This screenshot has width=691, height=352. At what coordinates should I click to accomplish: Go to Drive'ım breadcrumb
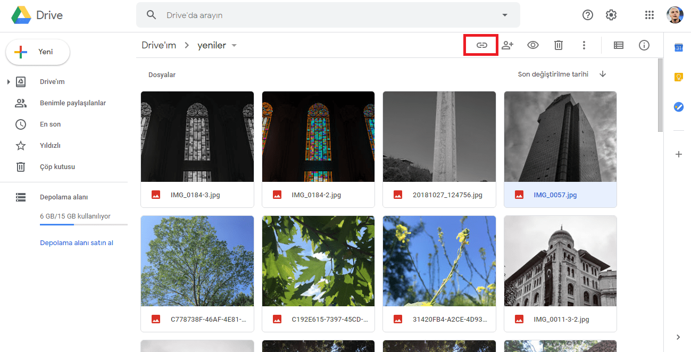point(159,45)
